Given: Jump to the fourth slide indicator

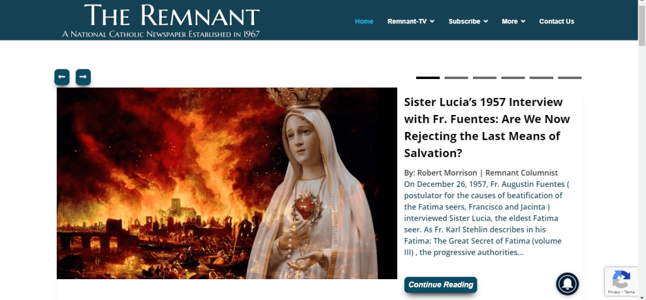Looking at the screenshot, I should click(x=513, y=78).
